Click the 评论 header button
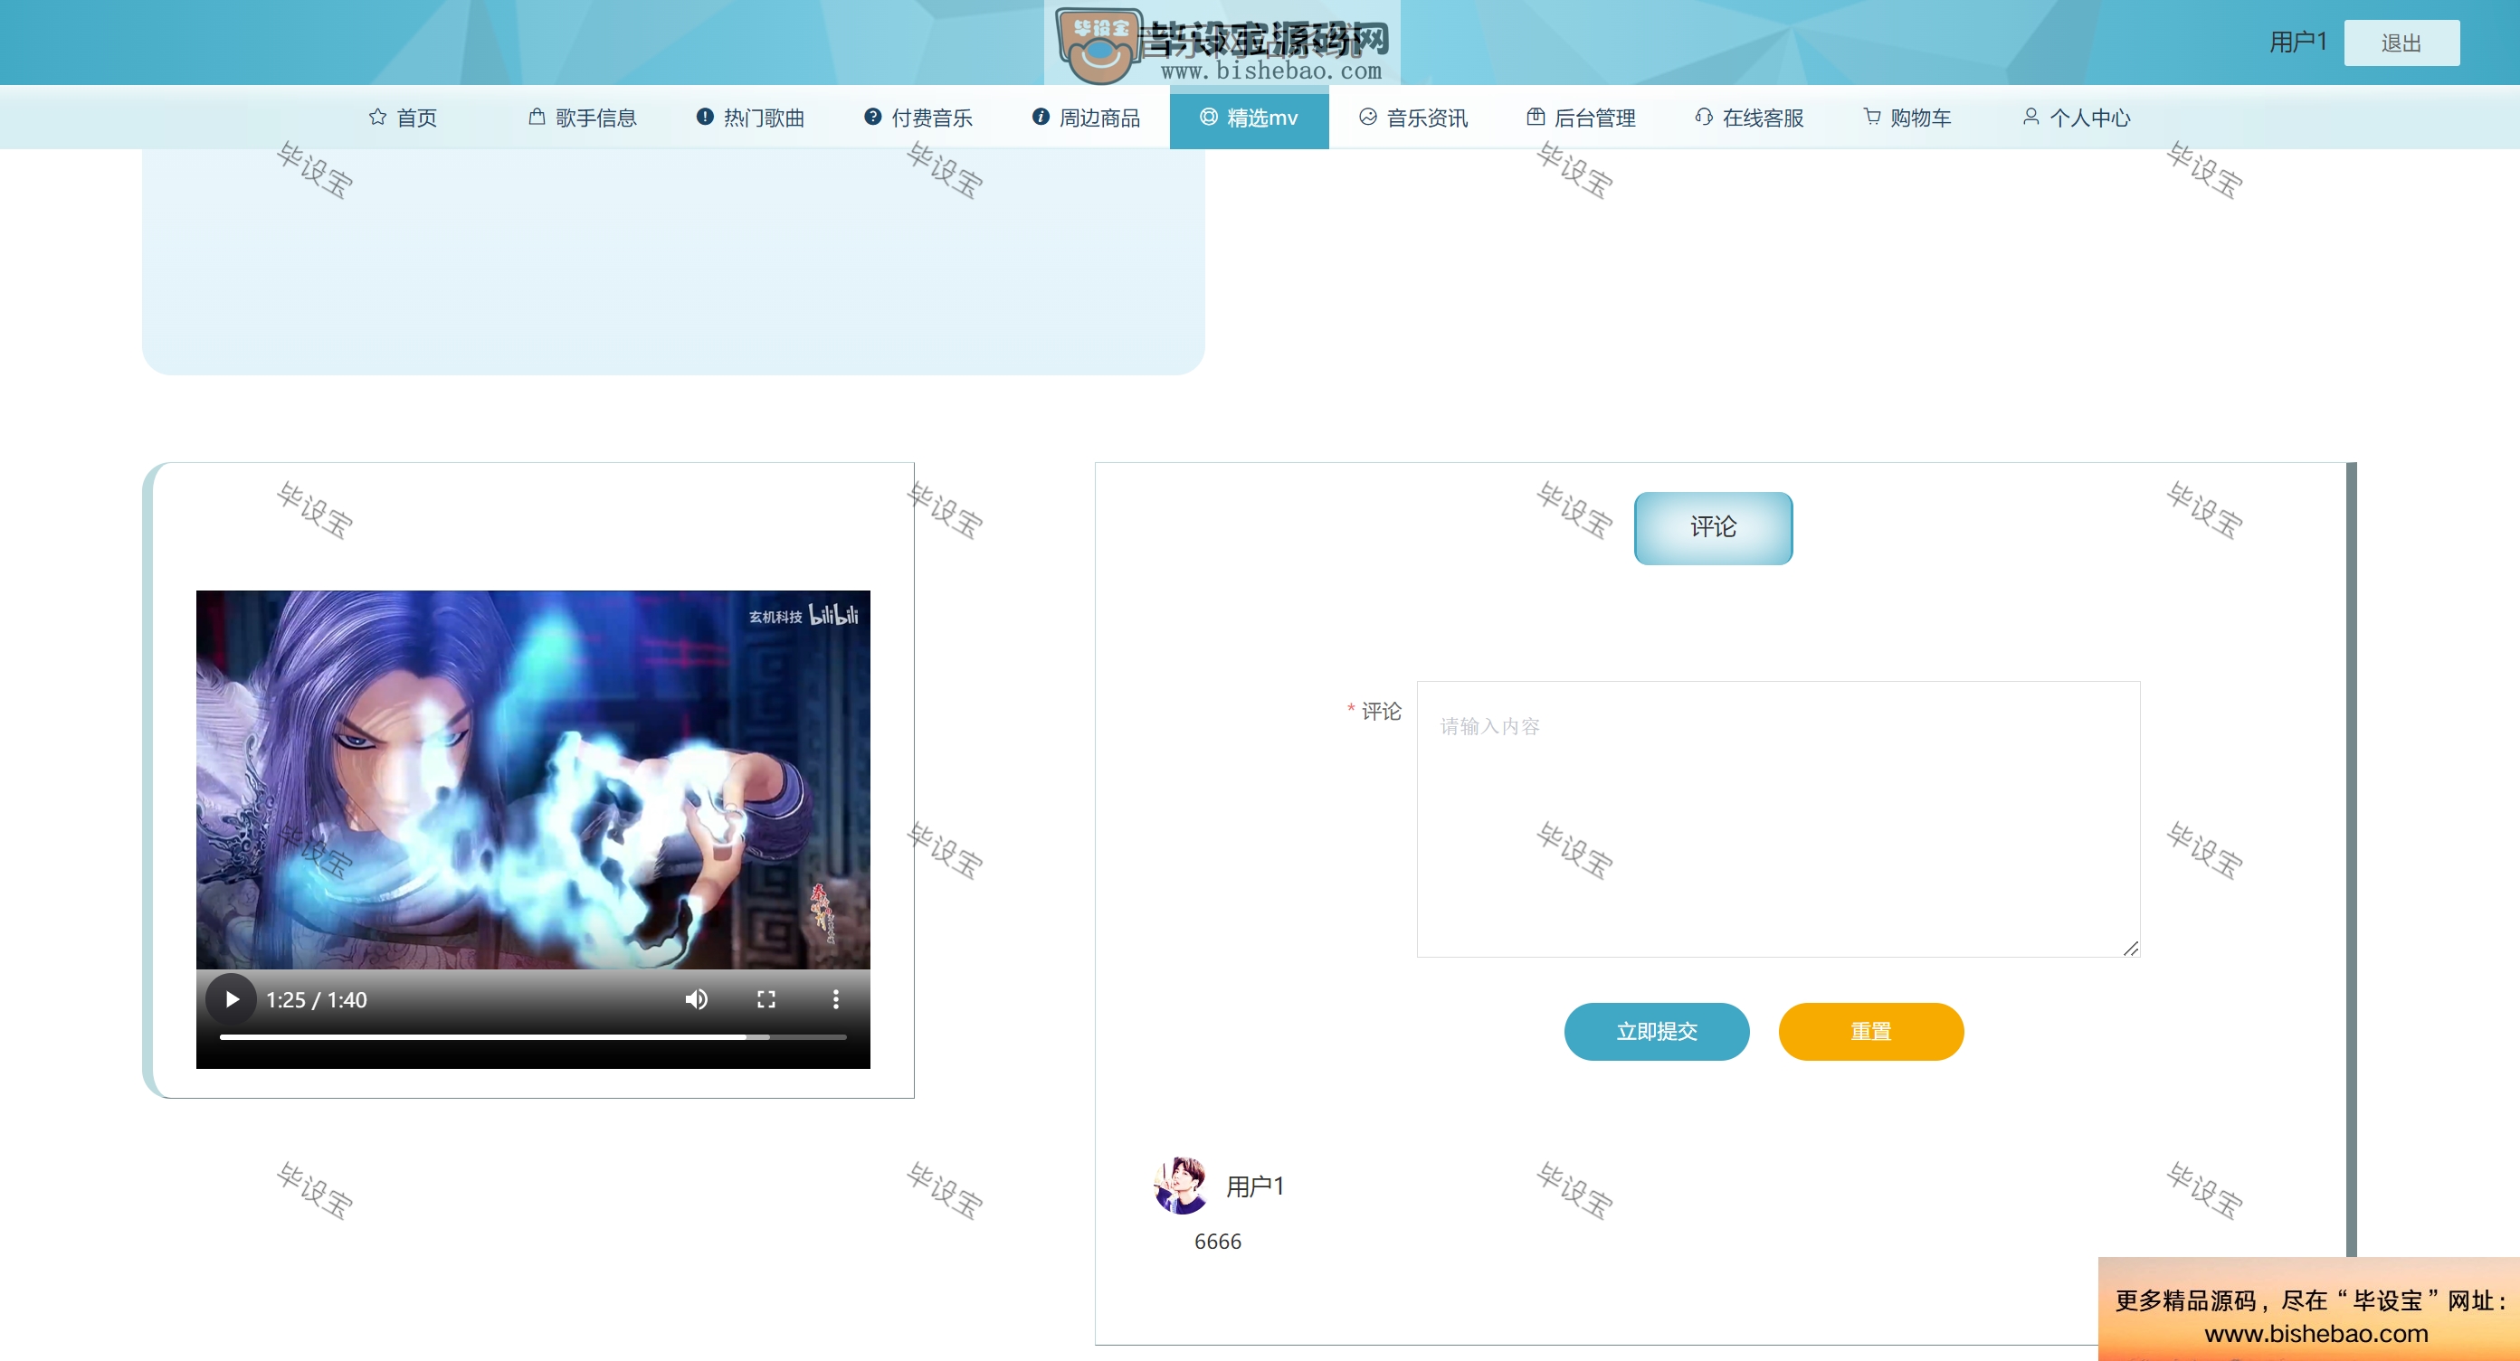The height and width of the screenshot is (1361, 2520). coord(1713,528)
